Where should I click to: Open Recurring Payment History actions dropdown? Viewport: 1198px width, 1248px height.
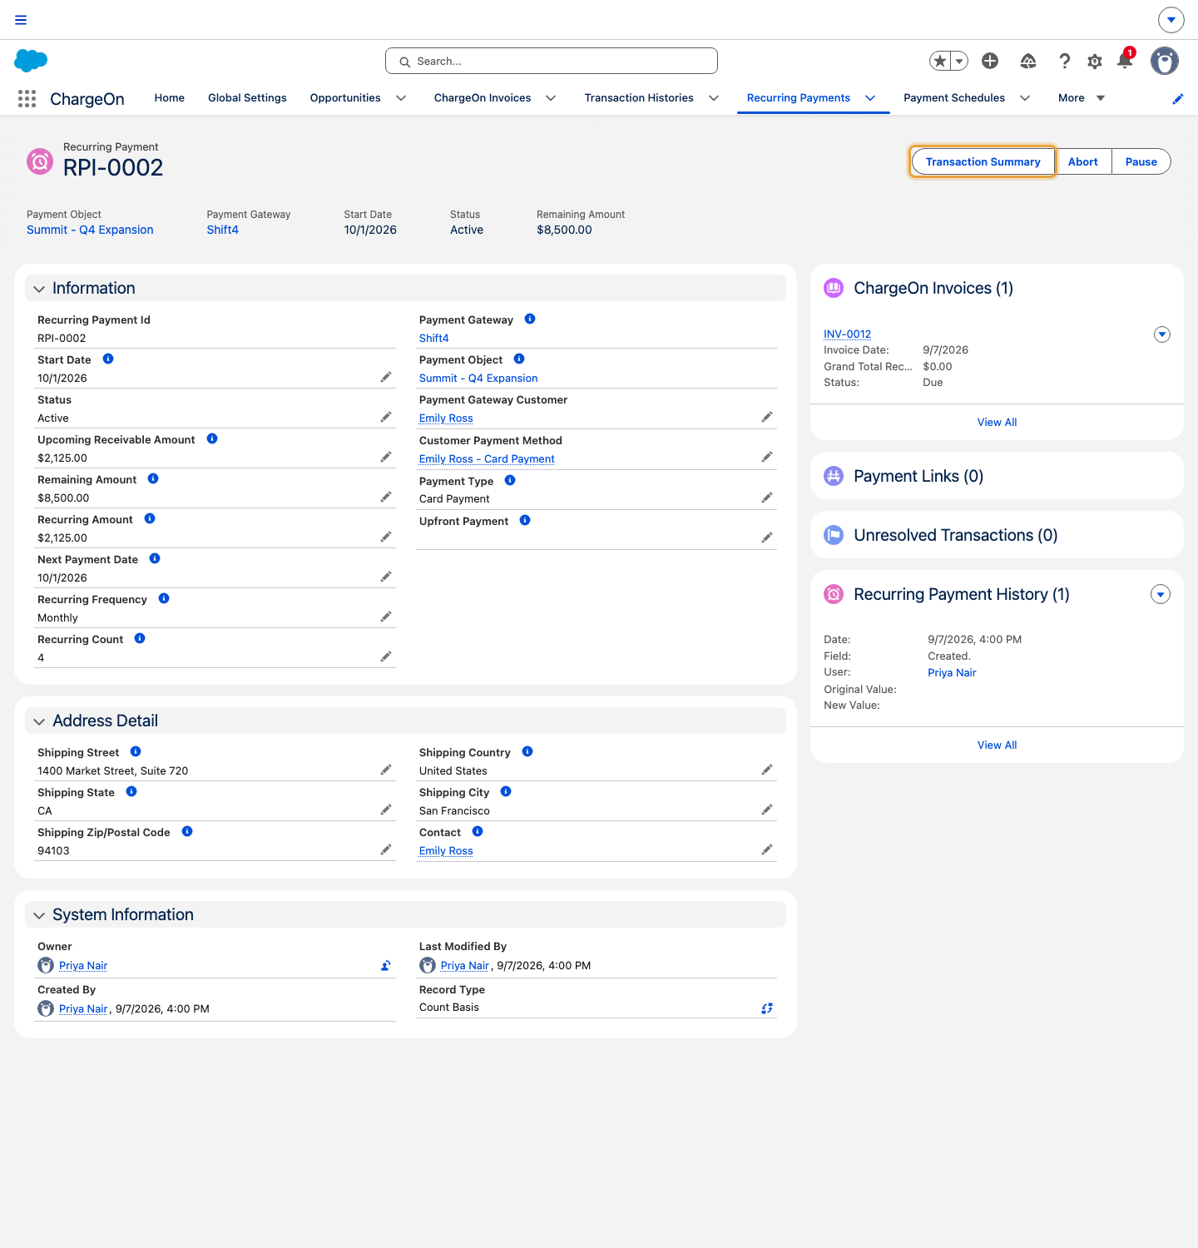tap(1161, 594)
